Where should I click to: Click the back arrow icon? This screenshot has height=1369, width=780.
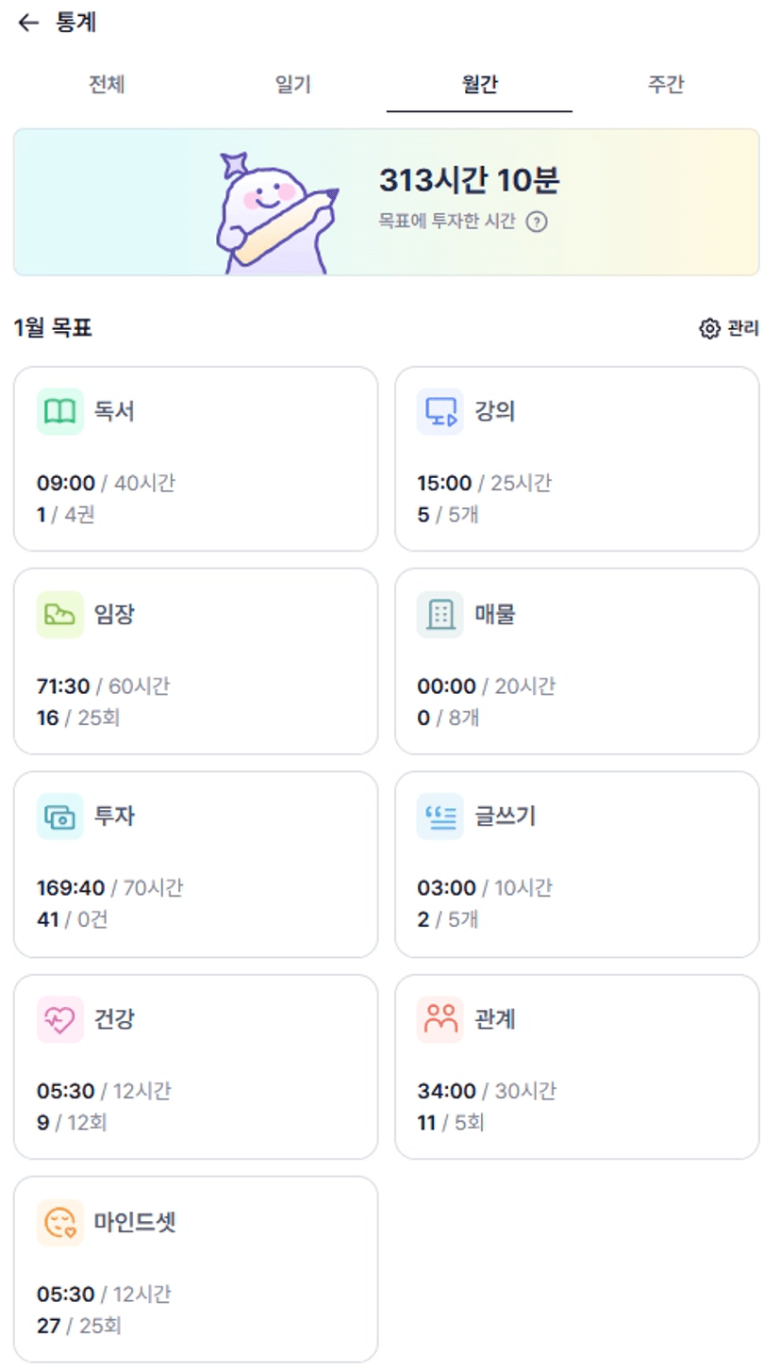[x=28, y=24]
